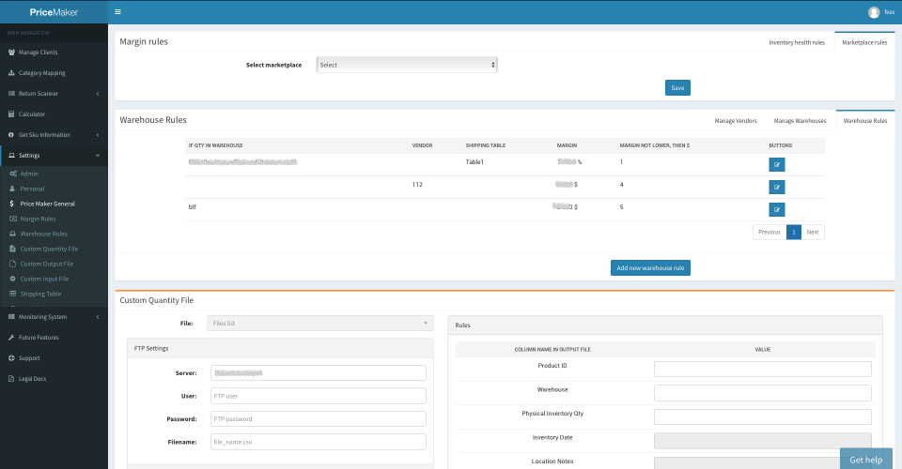Click the SHIPPING TABLE column header
Image resolution: width=902 pixels, height=469 pixels.
[x=486, y=145]
